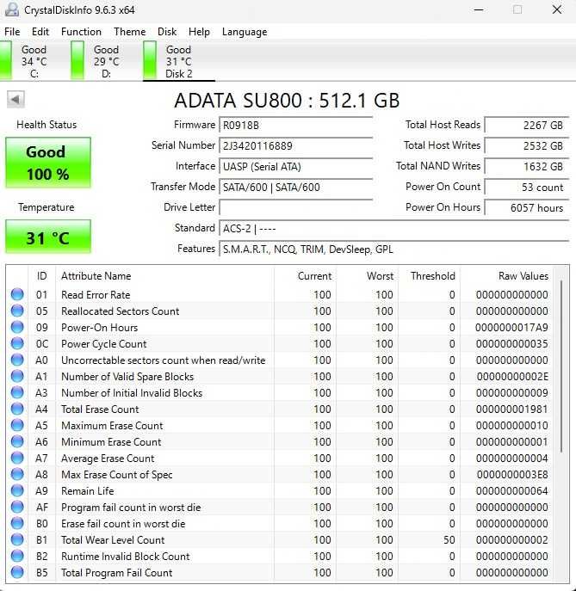
Task: Click the Firmware field R0918B
Action: pyautogui.click(x=295, y=125)
